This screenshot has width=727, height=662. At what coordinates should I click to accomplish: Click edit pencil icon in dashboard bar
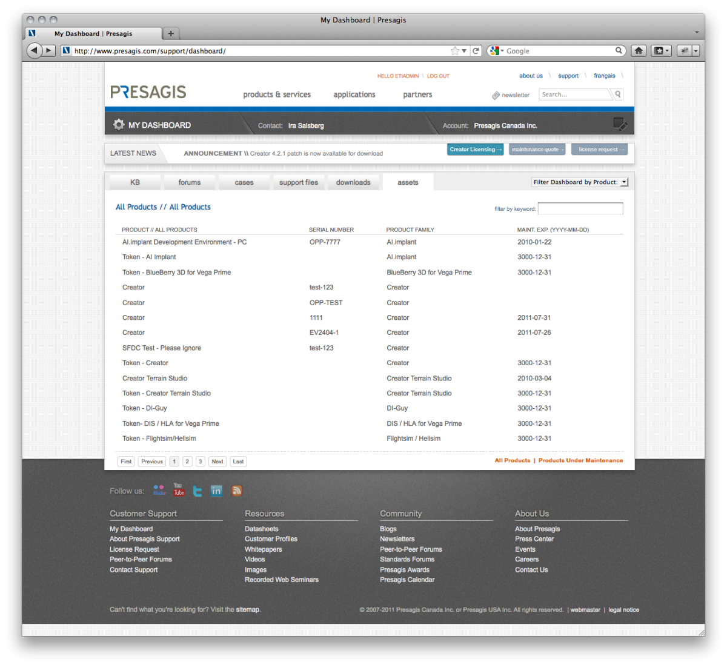pyautogui.click(x=620, y=125)
